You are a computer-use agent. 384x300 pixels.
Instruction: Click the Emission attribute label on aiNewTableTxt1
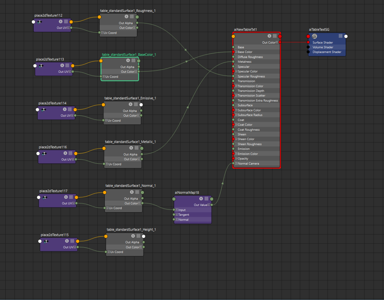[x=244, y=149]
